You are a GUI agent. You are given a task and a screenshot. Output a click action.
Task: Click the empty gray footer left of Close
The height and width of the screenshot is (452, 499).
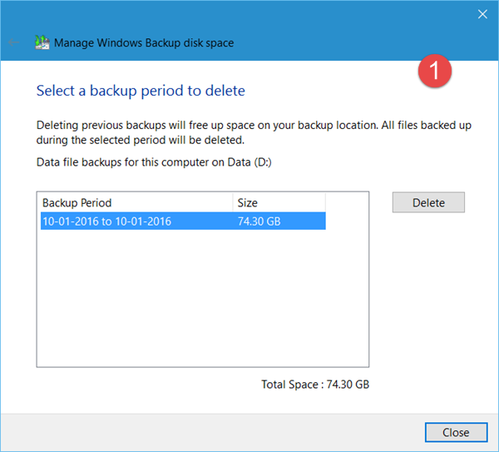(208, 432)
